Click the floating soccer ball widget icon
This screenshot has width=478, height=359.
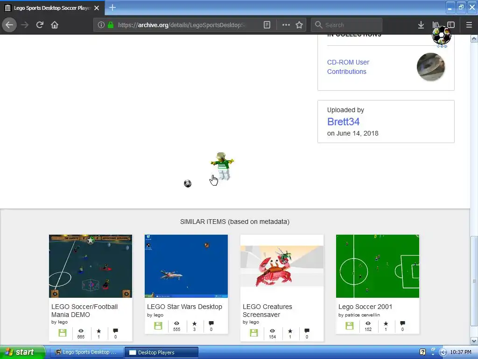pyautogui.click(x=442, y=36)
